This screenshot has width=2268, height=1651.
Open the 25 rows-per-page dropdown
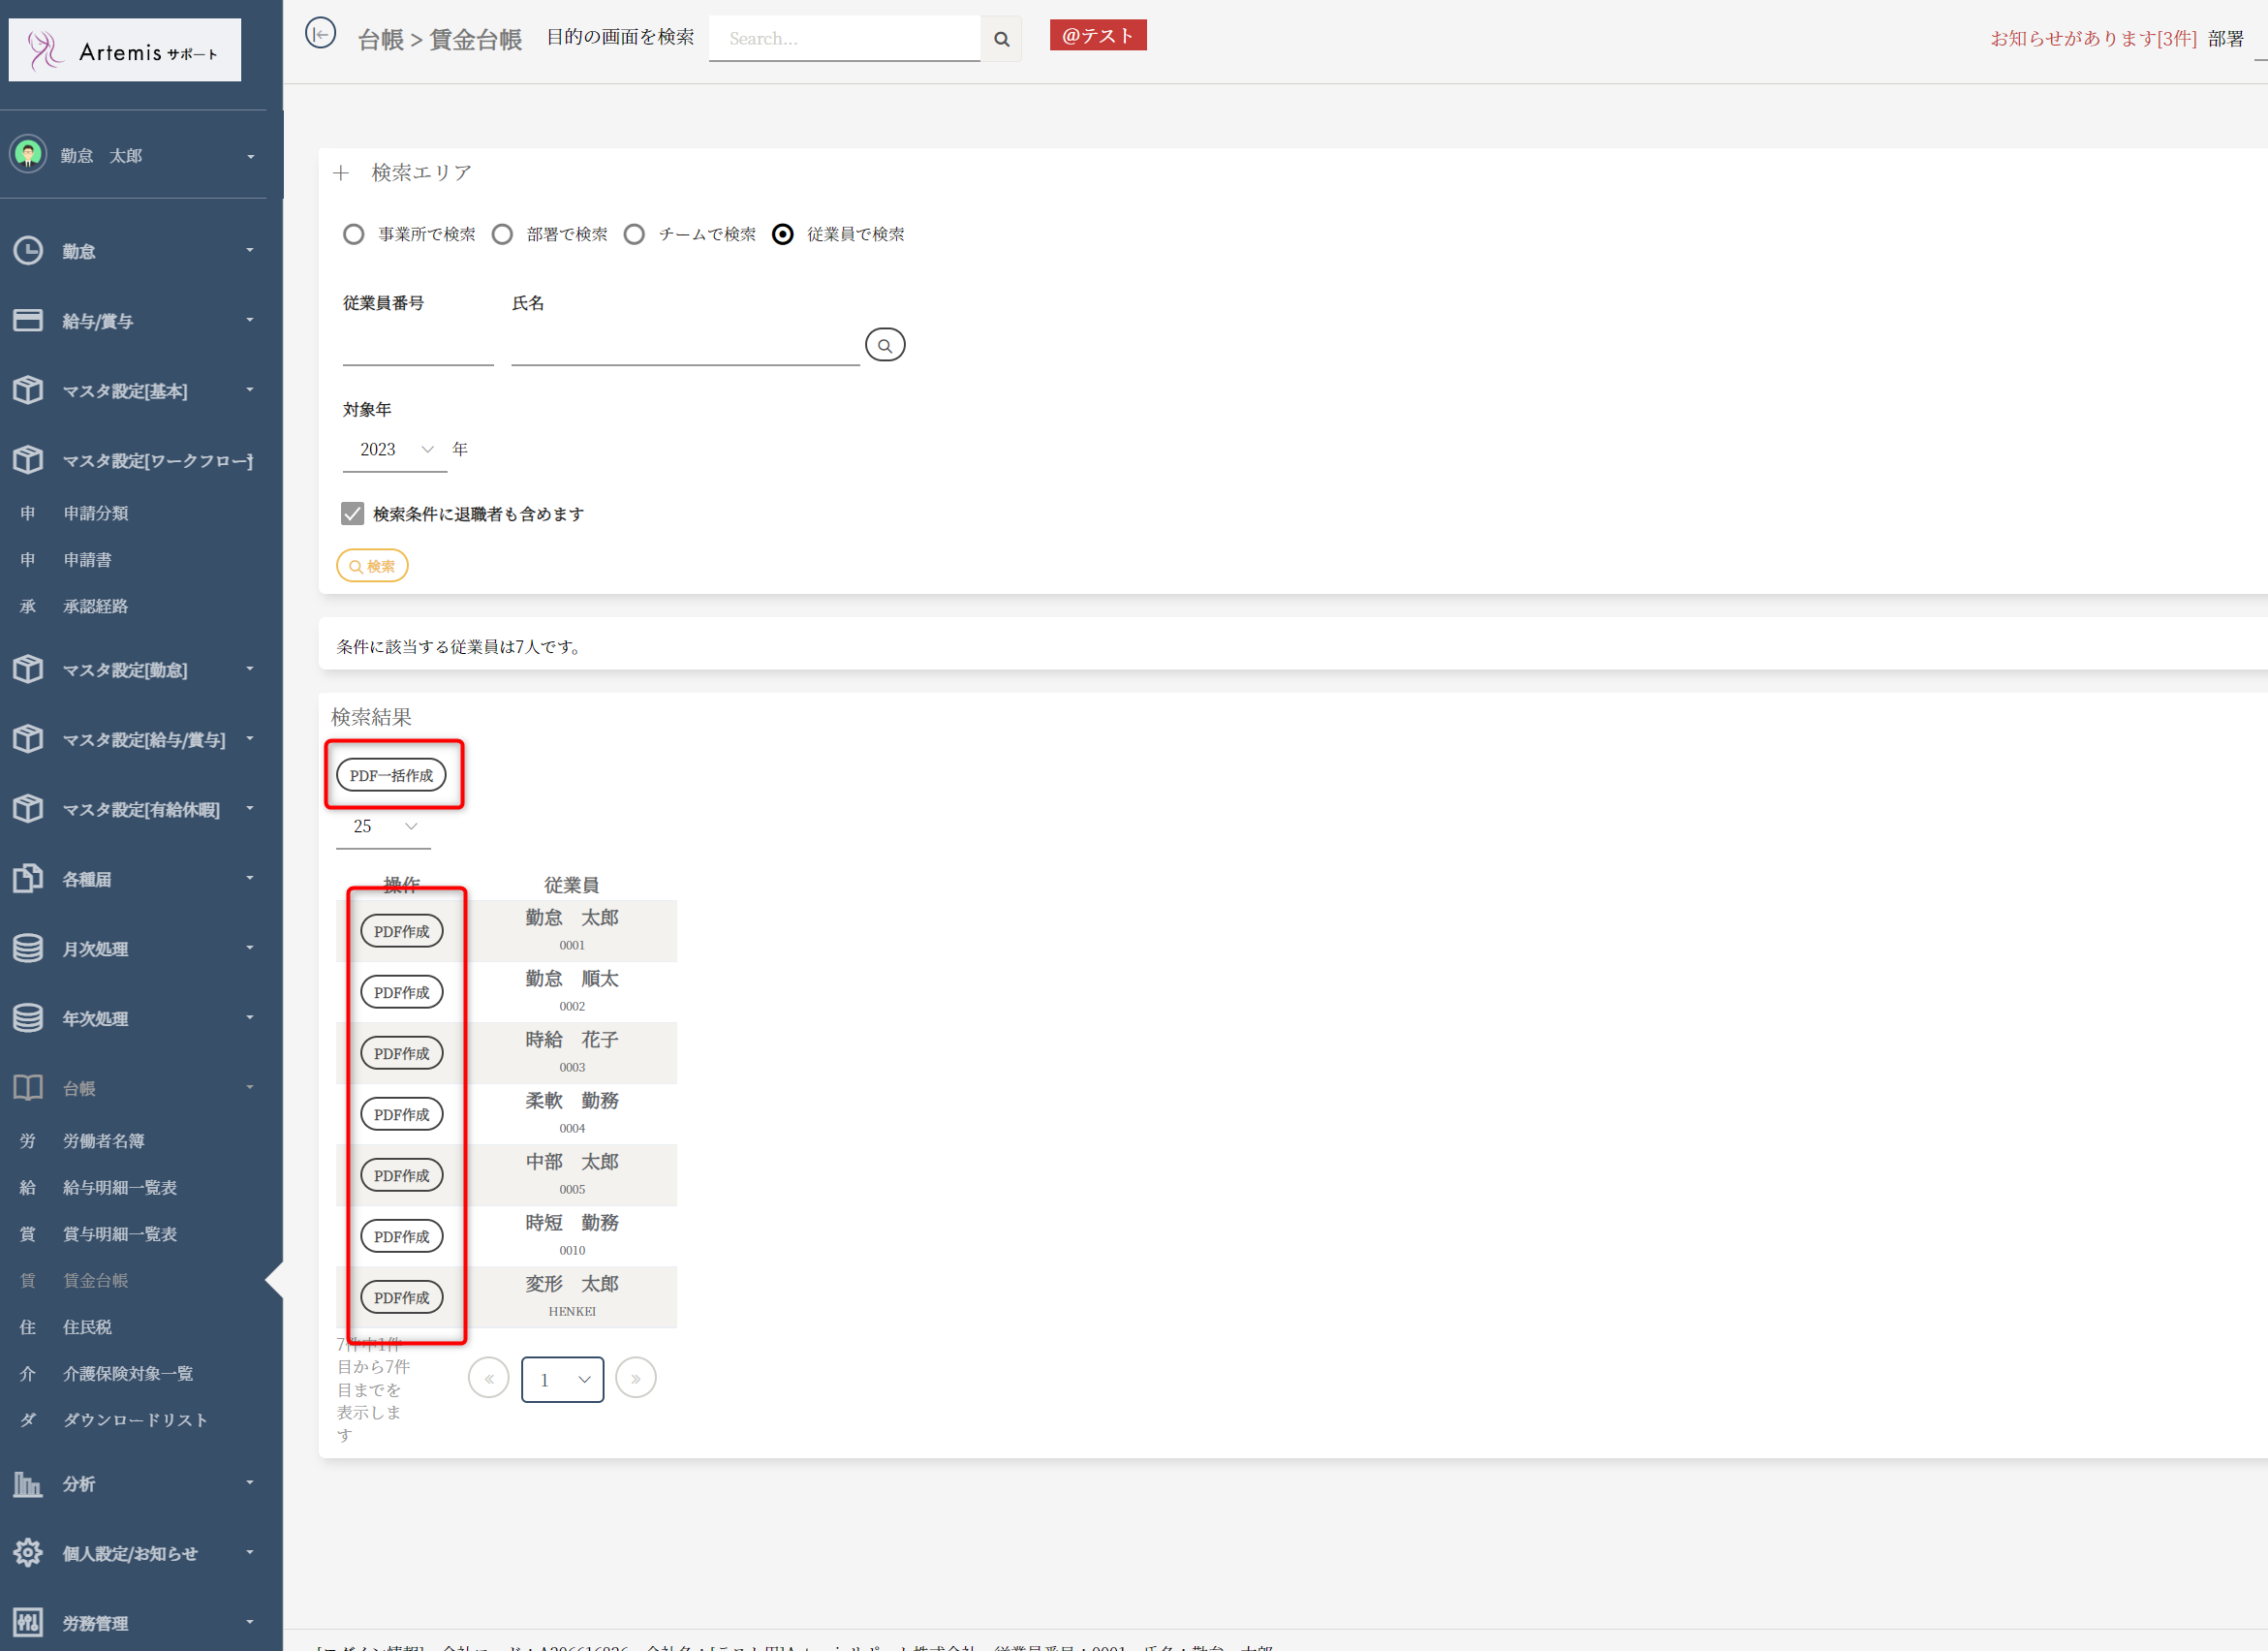[x=384, y=827]
